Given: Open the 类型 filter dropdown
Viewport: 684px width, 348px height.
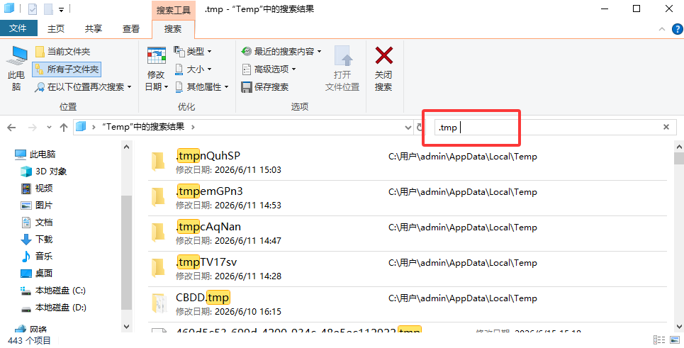Looking at the screenshot, I should [192, 52].
